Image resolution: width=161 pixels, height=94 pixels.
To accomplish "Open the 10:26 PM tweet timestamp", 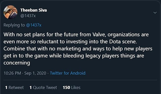I will click(x=12, y=73).
